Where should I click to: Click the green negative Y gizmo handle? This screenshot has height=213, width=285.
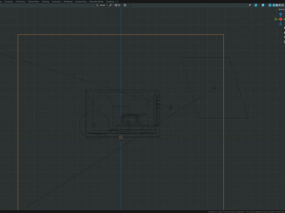pyautogui.click(x=275, y=19)
